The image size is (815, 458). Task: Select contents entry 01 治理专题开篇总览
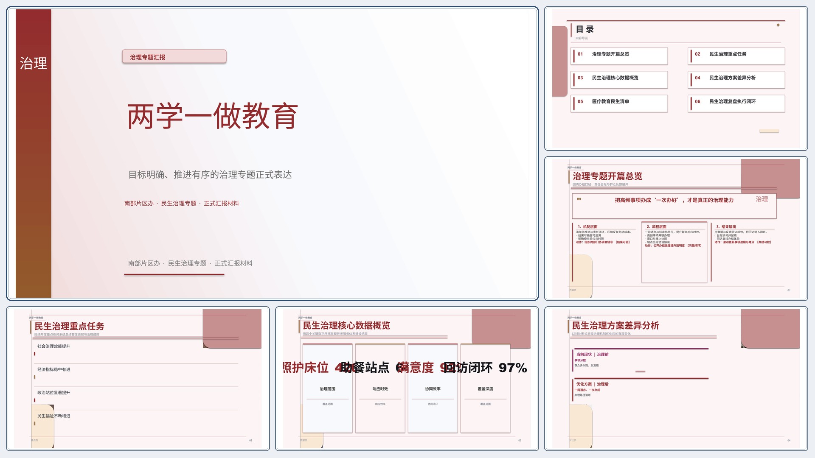click(619, 56)
